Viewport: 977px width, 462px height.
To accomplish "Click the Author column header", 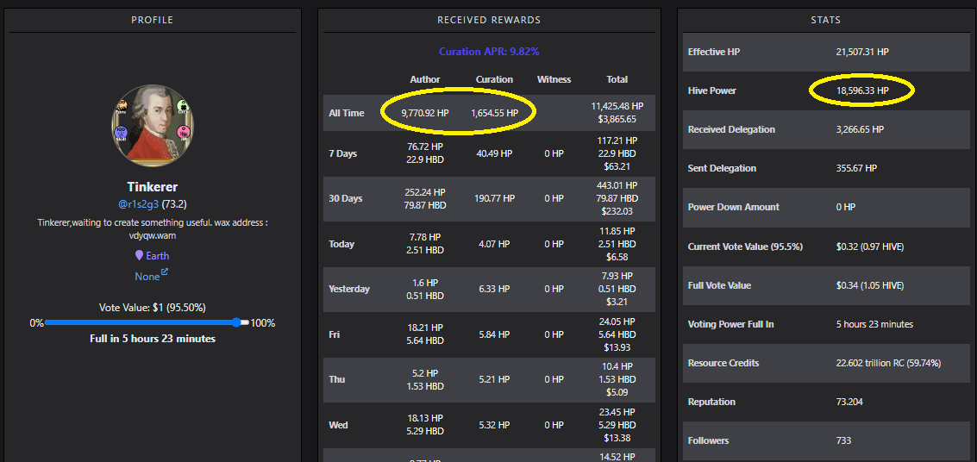I will [425, 79].
